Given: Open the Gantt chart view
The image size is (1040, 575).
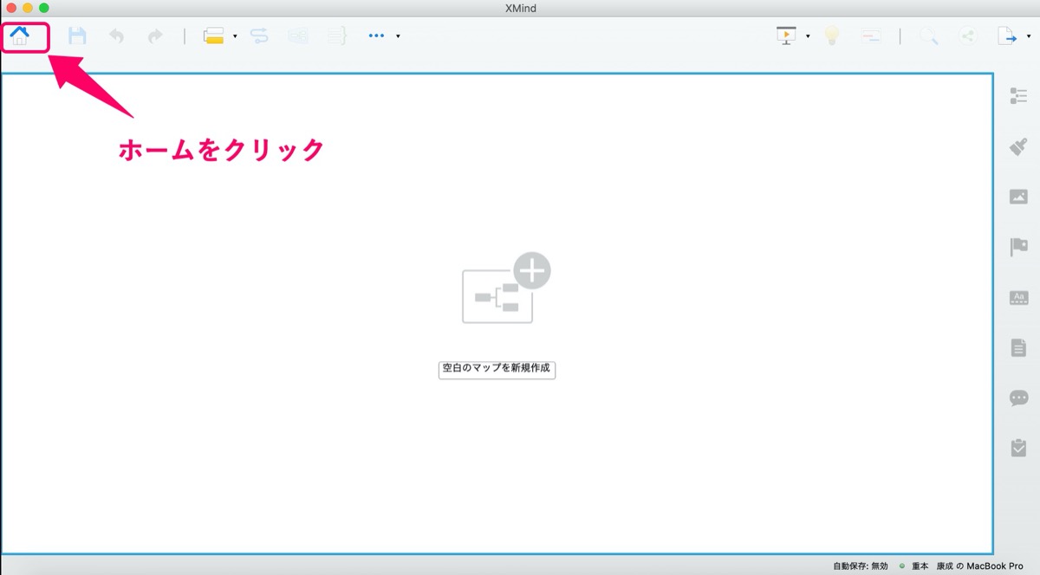Looking at the screenshot, I should (x=871, y=36).
